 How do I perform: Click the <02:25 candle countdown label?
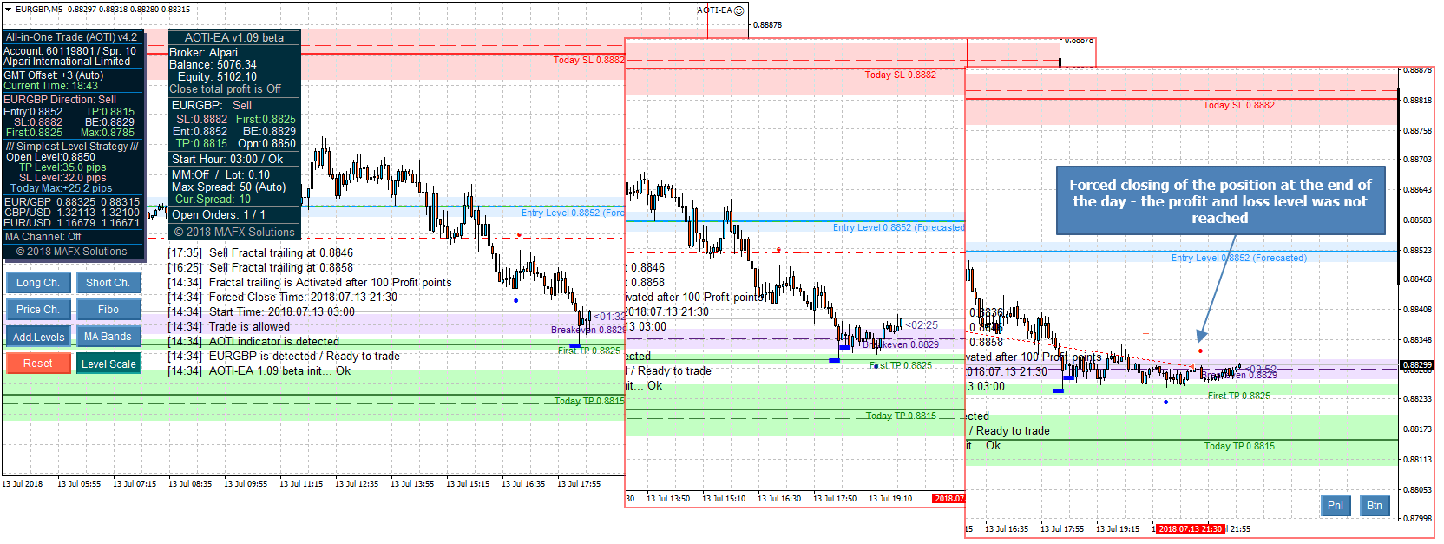click(922, 325)
